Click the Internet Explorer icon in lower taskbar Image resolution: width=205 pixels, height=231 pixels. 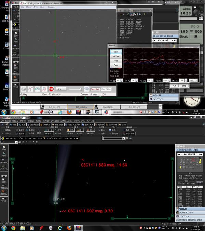tap(60, 228)
